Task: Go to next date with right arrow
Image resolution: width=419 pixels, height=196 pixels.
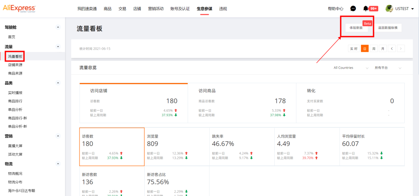Action: pos(401,48)
